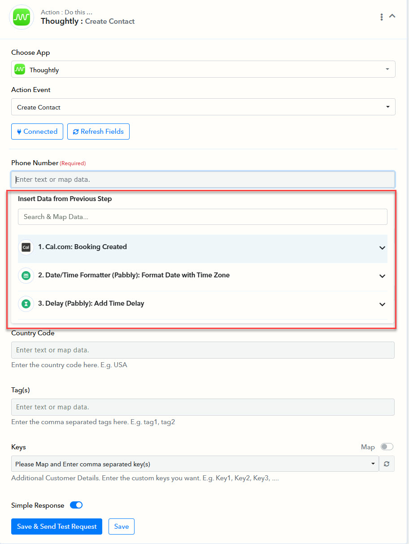Screen dimensions: 409x544
Task: Expand the Add Time Delay chevron
Action: tap(382, 304)
